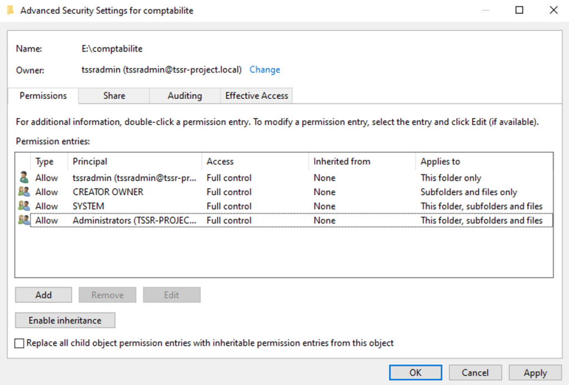Click the tssradmin single-user icon
Image resolution: width=569 pixels, height=385 pixels.
pyautogui.click(x=23, y=178)
